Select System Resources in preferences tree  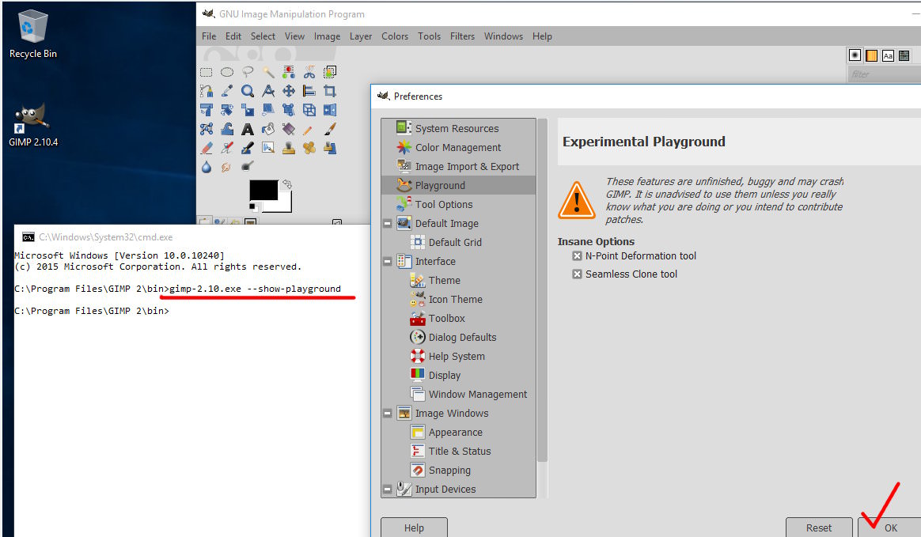[458, 129]
